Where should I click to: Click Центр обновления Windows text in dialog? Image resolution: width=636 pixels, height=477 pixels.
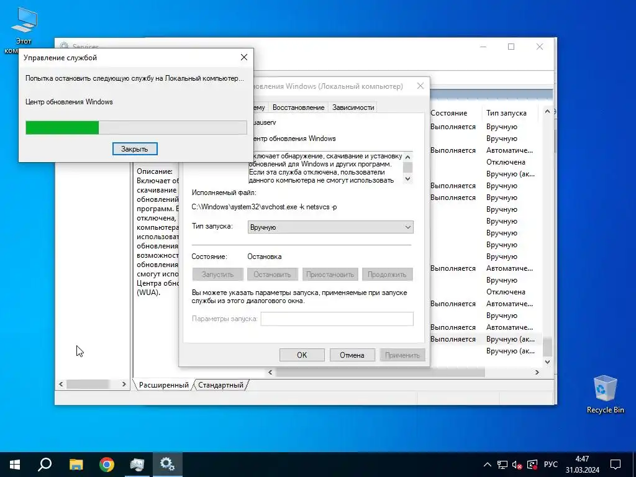(x=69, y=102)
